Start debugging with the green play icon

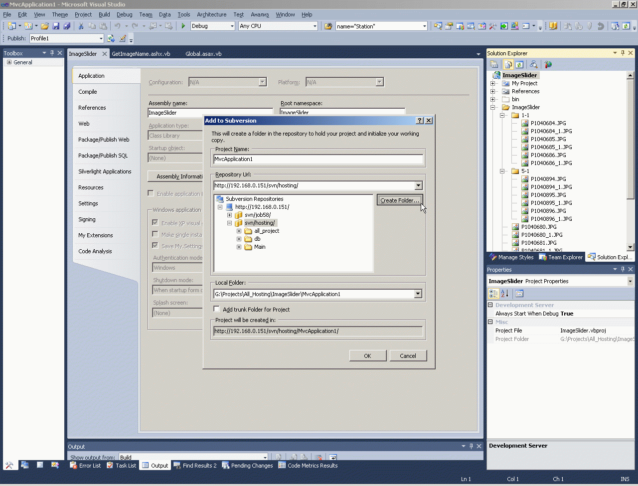(x=183, y=26)
